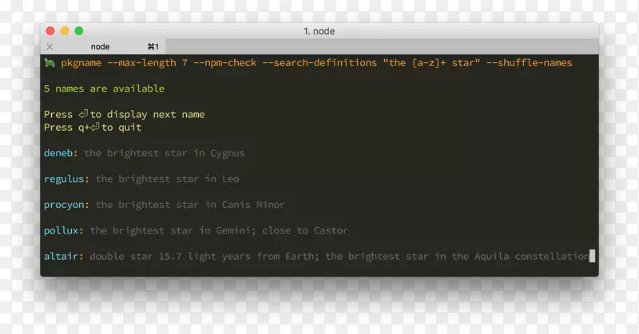Click the pkgname command line text
Screen dimensions: 639x334
(316, 63)
